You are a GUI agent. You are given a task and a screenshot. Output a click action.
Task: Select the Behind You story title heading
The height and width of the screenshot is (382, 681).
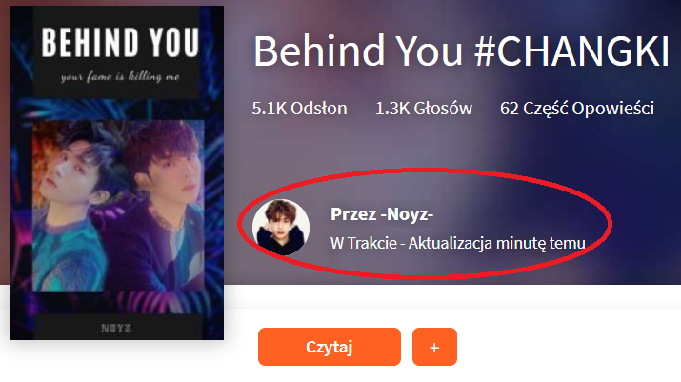click(461, 50)
